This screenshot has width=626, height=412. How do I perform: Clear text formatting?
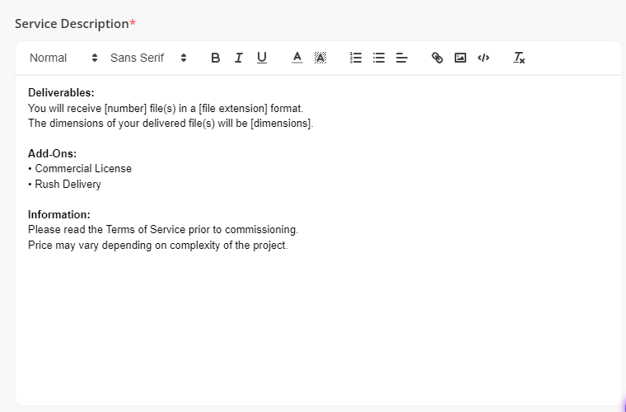(x=519, y=58)
